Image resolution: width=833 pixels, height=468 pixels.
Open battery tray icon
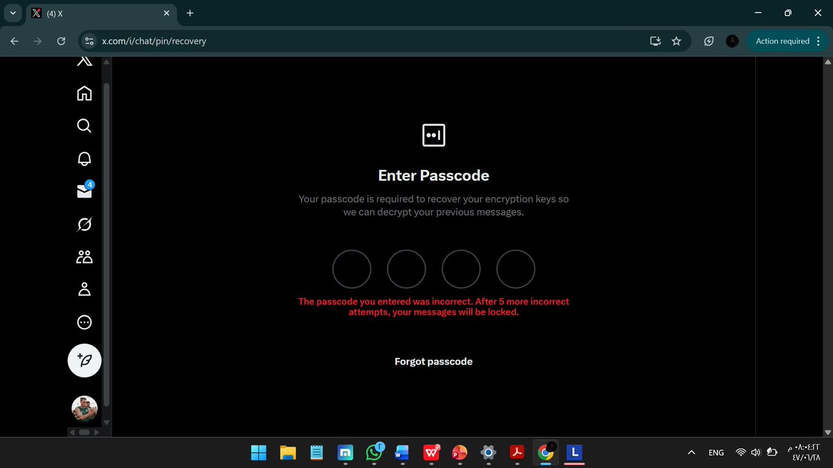[771, 453]
